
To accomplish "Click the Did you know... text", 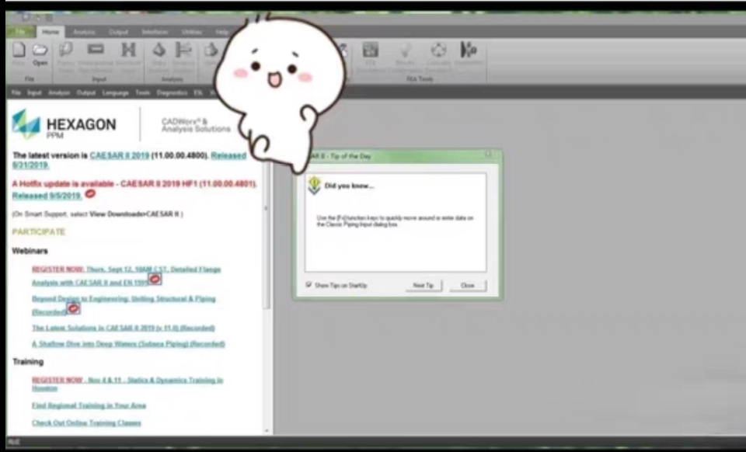I will pos(349,186).
